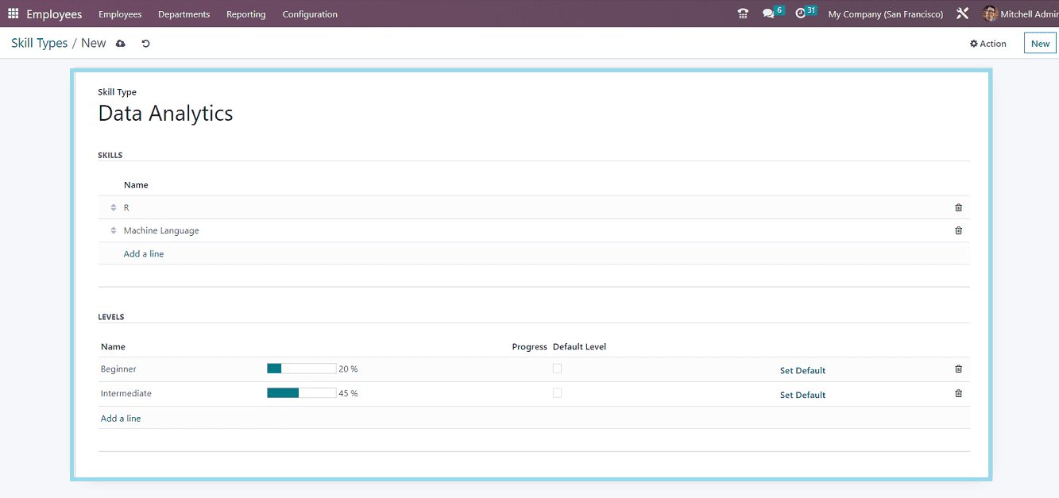Delete the R skill with its trash icon
Image resolution: width=1059 pixels, height=498 pixels.
pos(958,207)
